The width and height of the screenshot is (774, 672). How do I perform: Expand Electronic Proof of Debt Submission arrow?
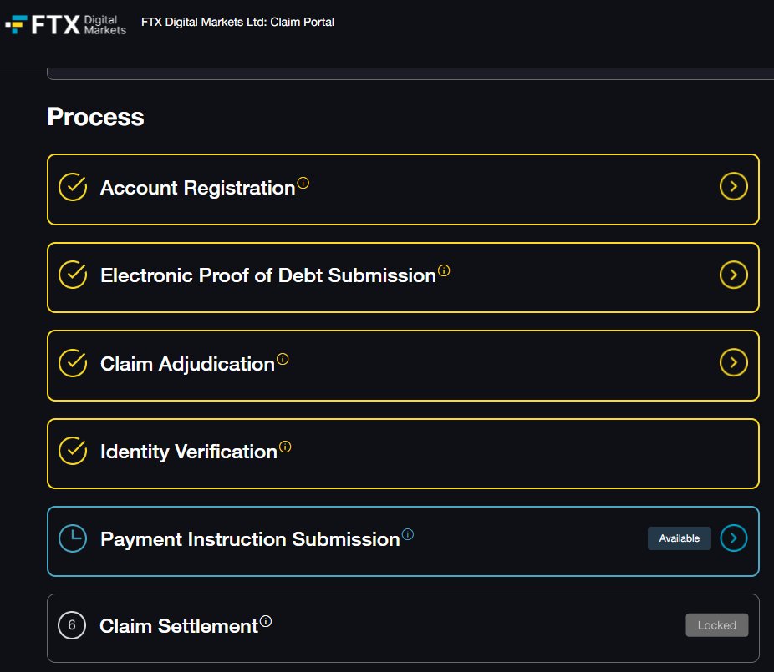point(734,275)
